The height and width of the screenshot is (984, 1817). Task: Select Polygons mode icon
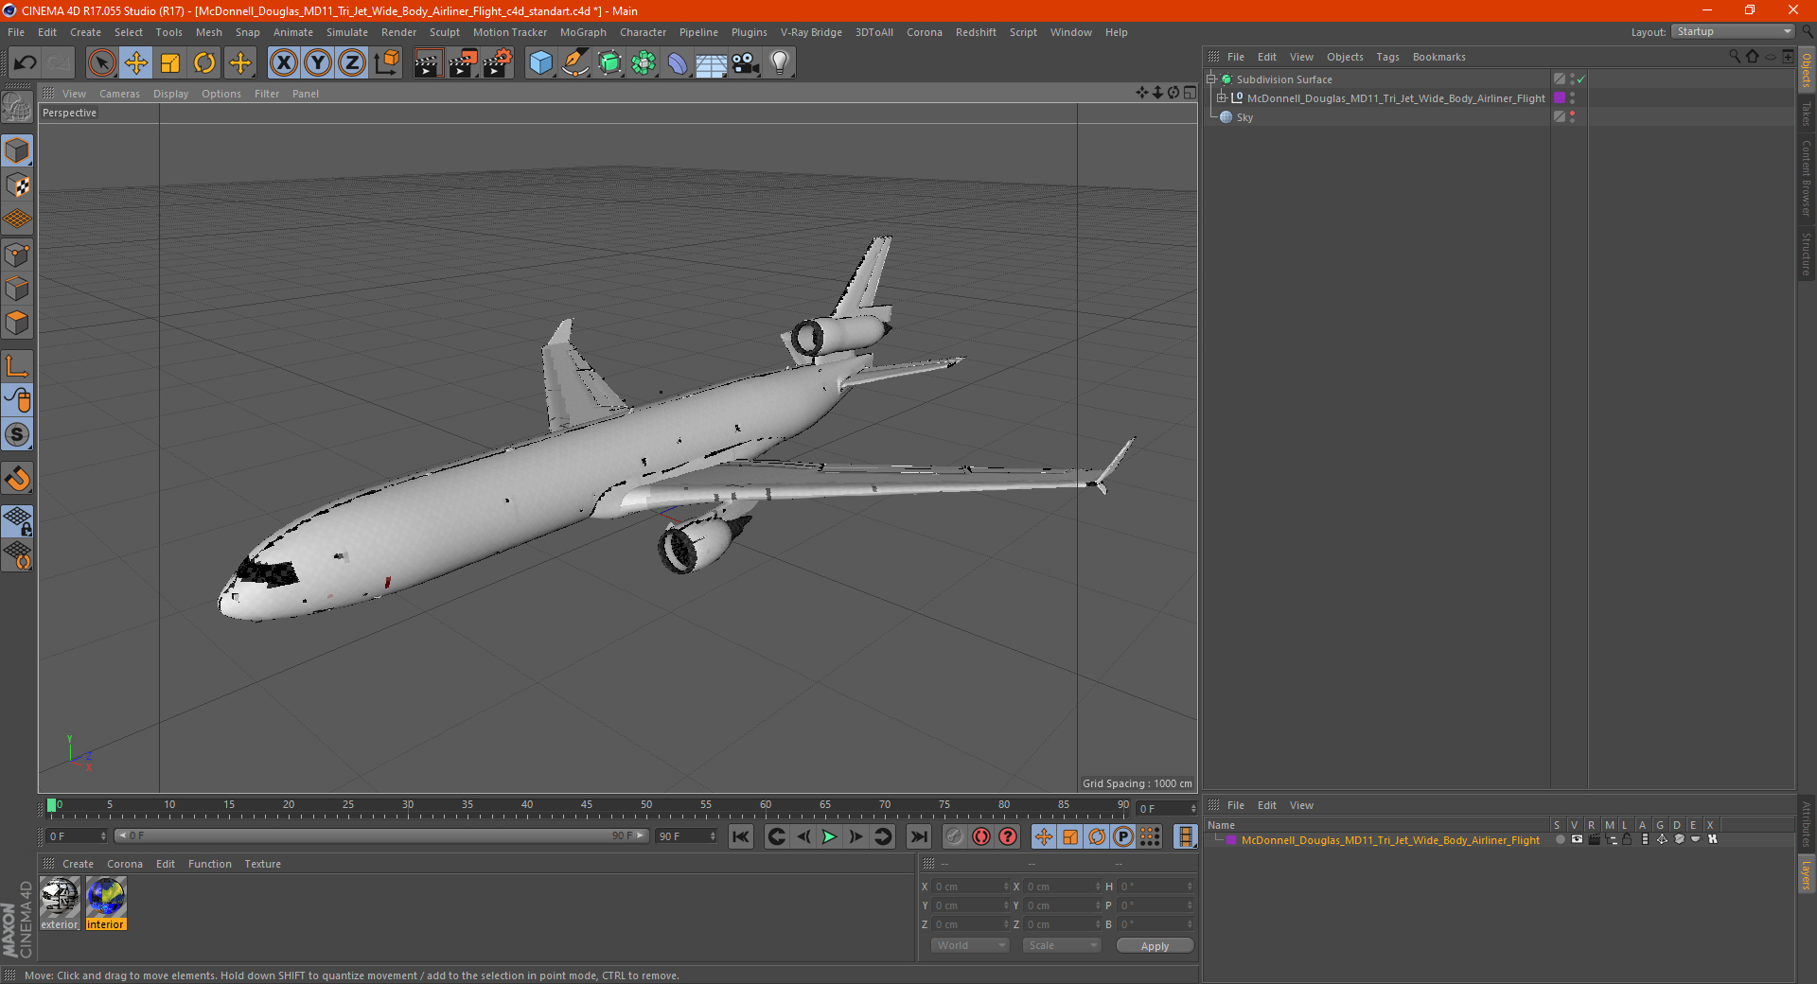(17, 323)
